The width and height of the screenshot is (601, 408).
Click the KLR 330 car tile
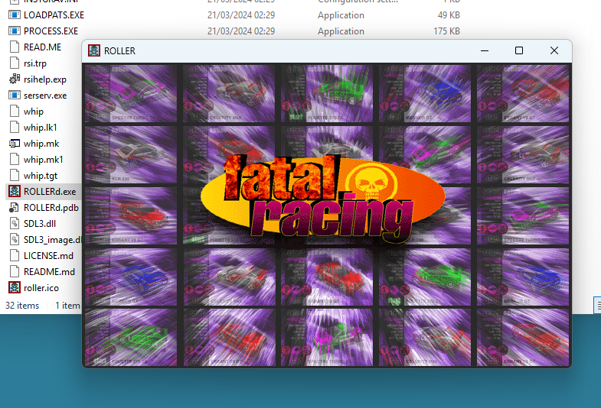[x=131, y=154]
